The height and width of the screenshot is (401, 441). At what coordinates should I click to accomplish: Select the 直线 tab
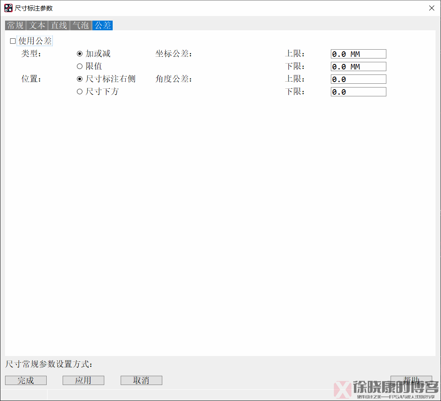pyautogui.click(x=59, y=26)
